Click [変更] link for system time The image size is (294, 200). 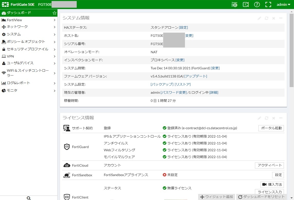click(215, 68)
